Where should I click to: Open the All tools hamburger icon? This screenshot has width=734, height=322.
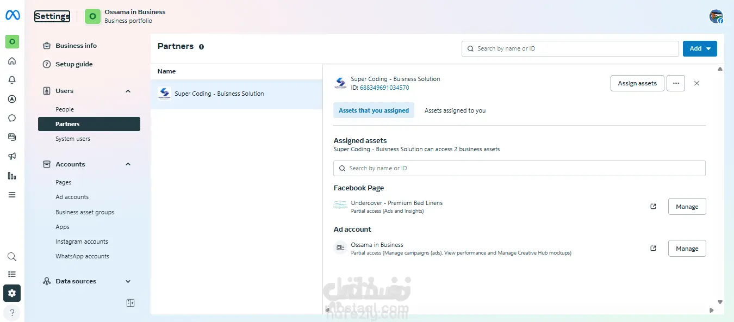pyautogui.click(x=12, y=195)
